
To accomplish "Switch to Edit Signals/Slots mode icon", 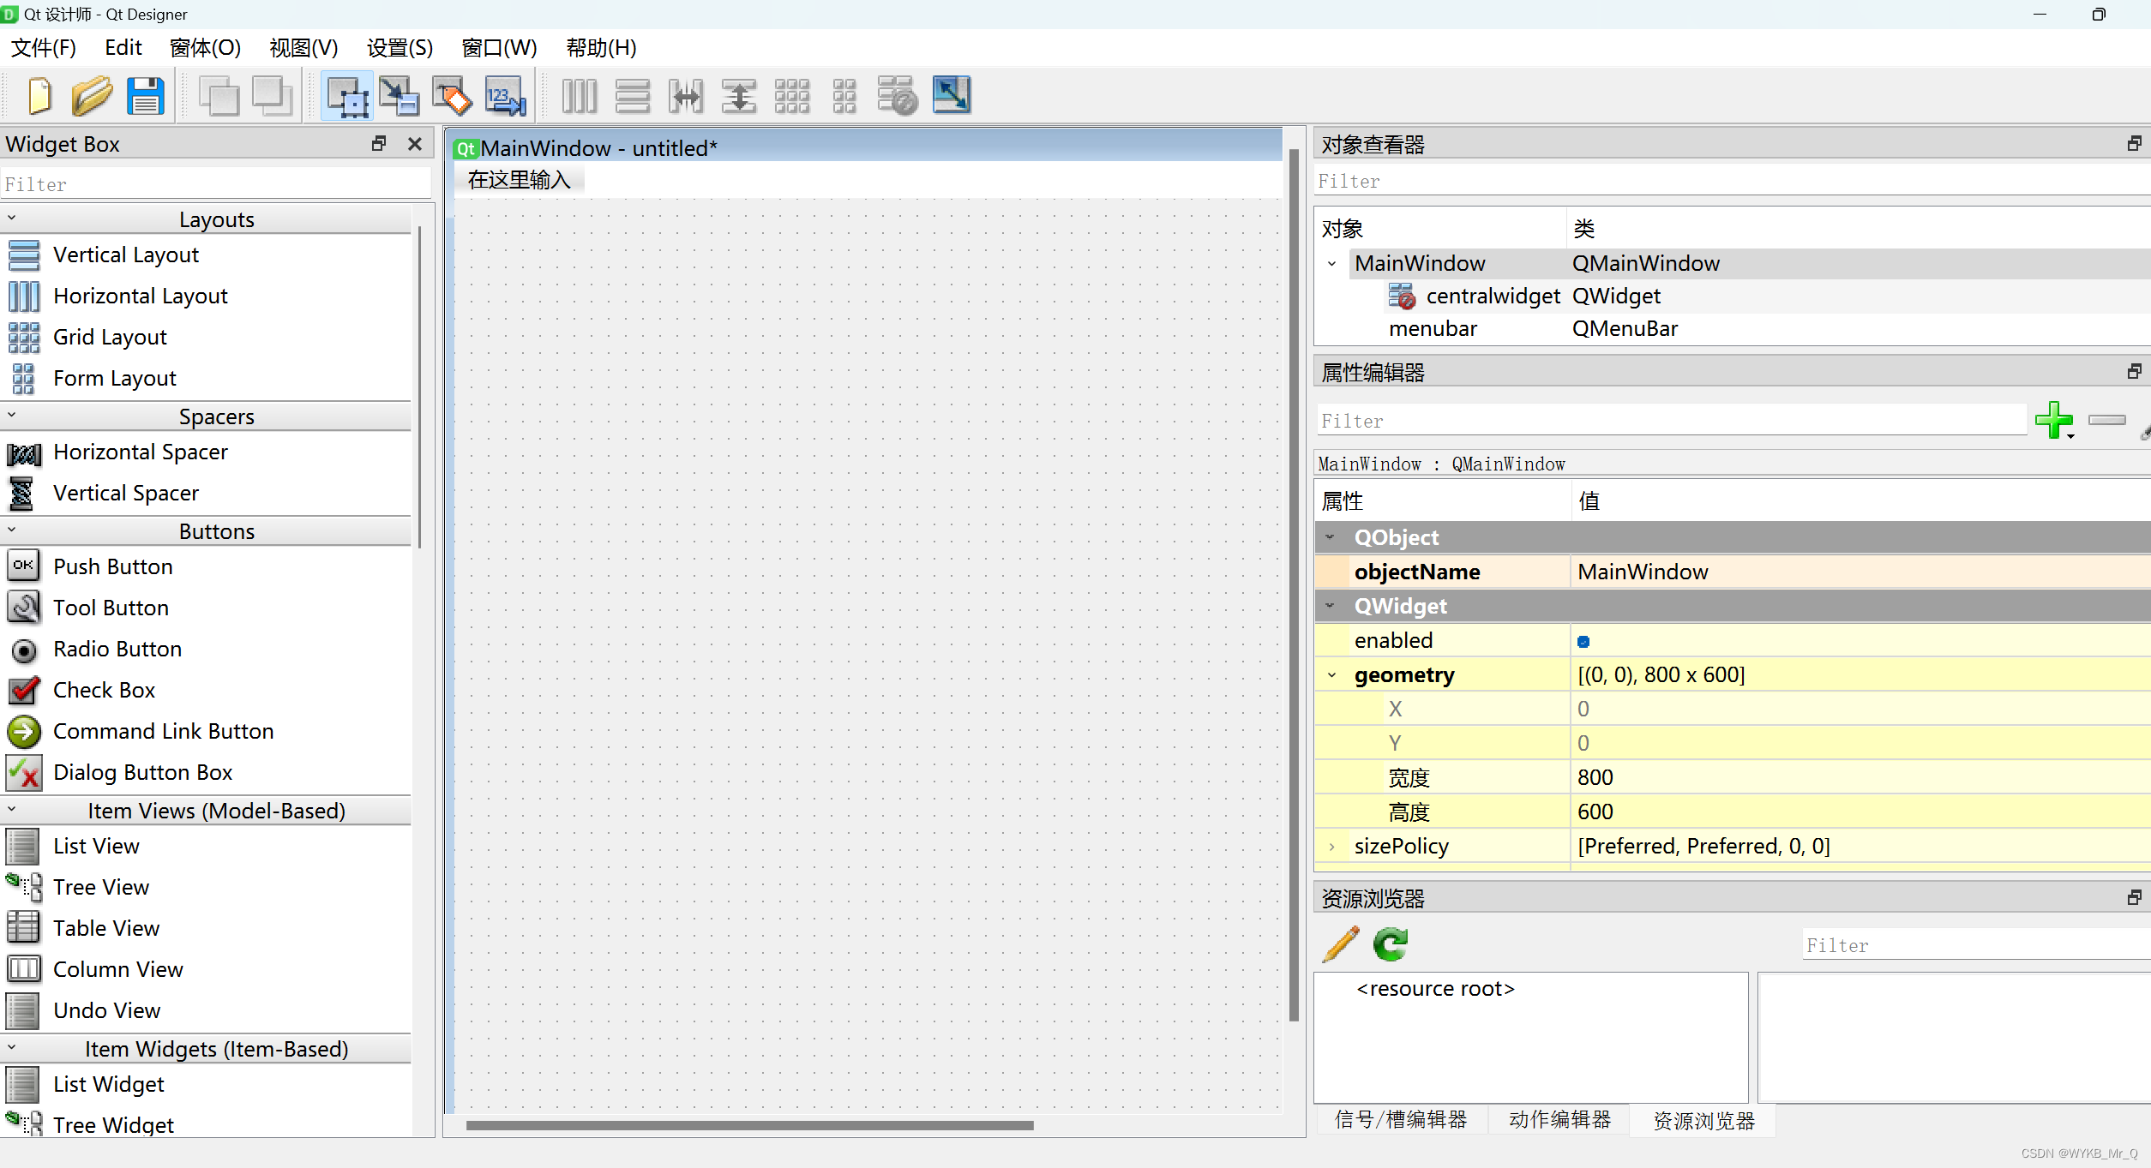I will (399, 95).
